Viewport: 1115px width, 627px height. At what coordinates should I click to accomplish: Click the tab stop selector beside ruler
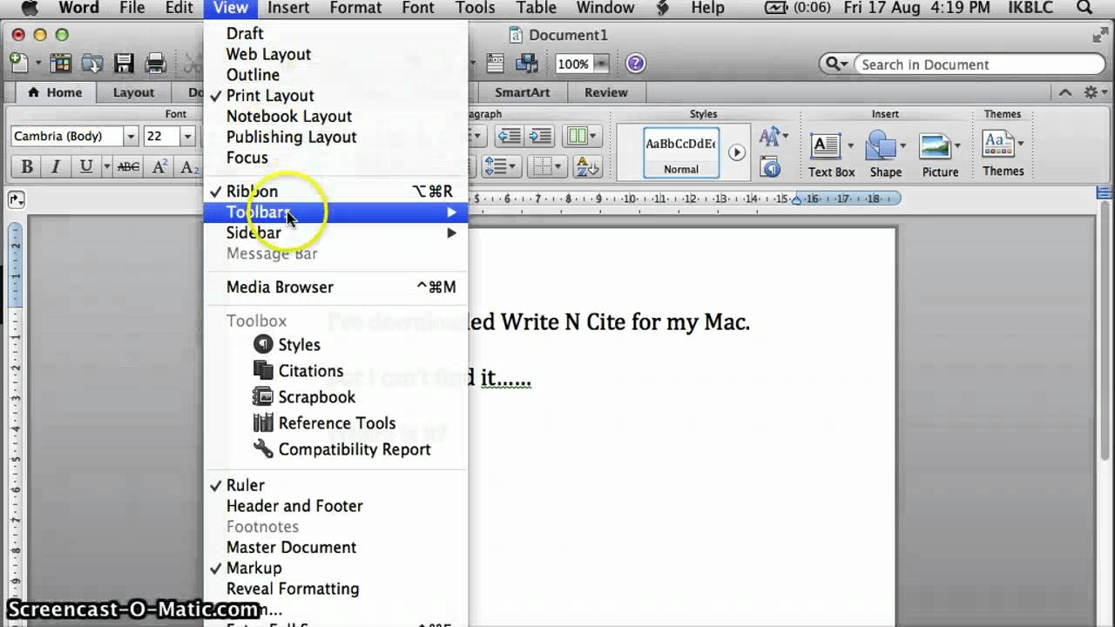click(16, 199)
